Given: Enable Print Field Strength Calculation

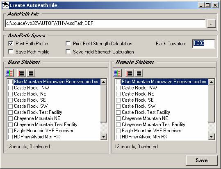Looking at the screenshot, I should pyautogui.click(x=68, y=44).
